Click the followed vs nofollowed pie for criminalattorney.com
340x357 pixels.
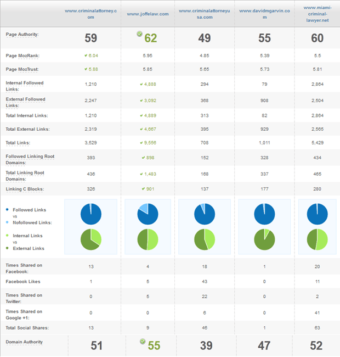[x=91, y=214]
